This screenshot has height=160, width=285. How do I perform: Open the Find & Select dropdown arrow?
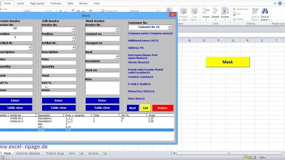click(x=269, y=20)
